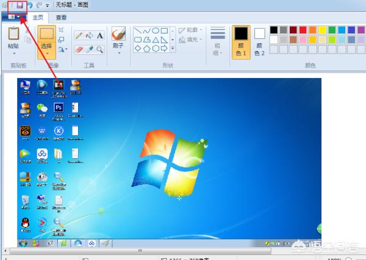This screenshot has height=260, width=366.
Task: Choose the Rectangle shape
Action: 165,30
